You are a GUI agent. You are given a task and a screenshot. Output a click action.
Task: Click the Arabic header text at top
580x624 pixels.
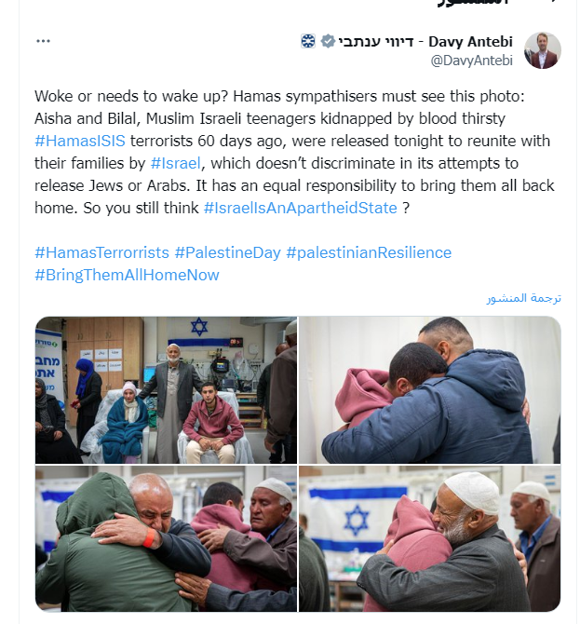click(x=473, y=3)
